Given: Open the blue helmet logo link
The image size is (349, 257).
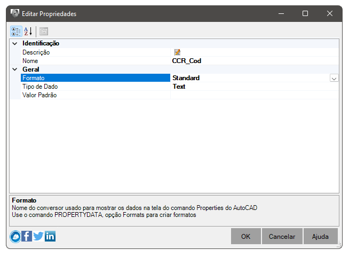Looking at the screenshot, I should [15, 237].
